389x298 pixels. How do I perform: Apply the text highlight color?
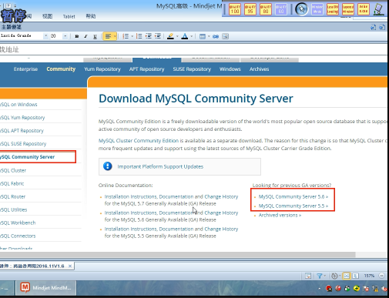(x=170, y=36)
